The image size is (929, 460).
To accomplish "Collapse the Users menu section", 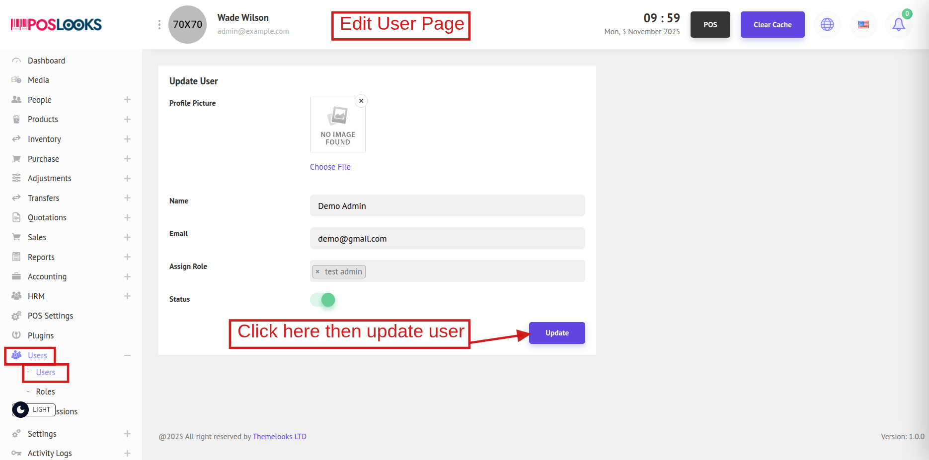I will click(x=127, y=355).
